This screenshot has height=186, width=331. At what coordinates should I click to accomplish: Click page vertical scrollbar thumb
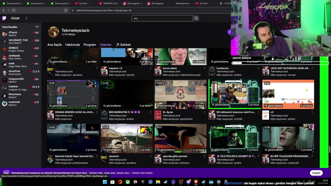click(x=329, y=149)
